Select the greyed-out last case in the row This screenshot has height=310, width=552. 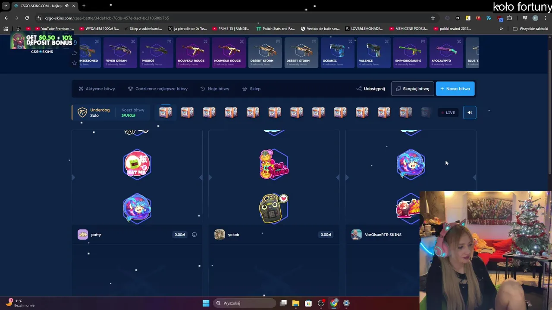[426, 112]
